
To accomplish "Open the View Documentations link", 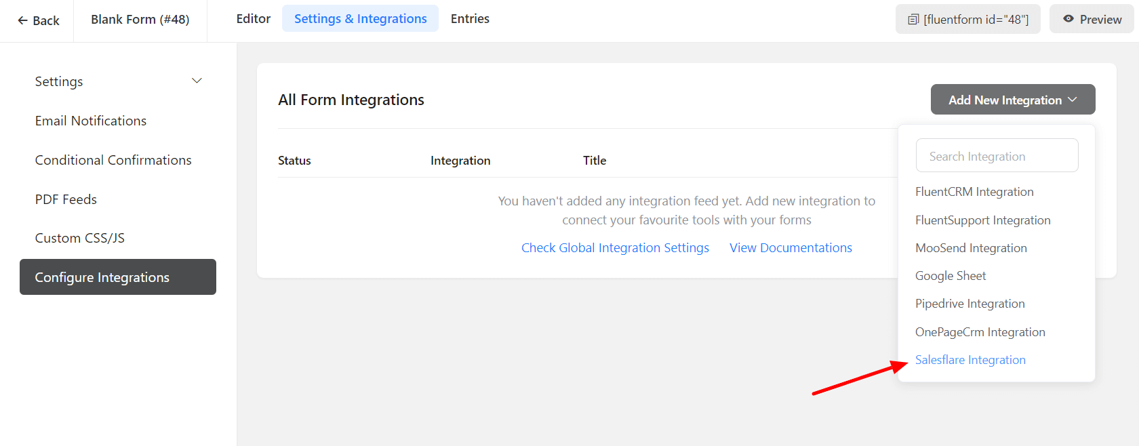I will [x=791, y=248].
